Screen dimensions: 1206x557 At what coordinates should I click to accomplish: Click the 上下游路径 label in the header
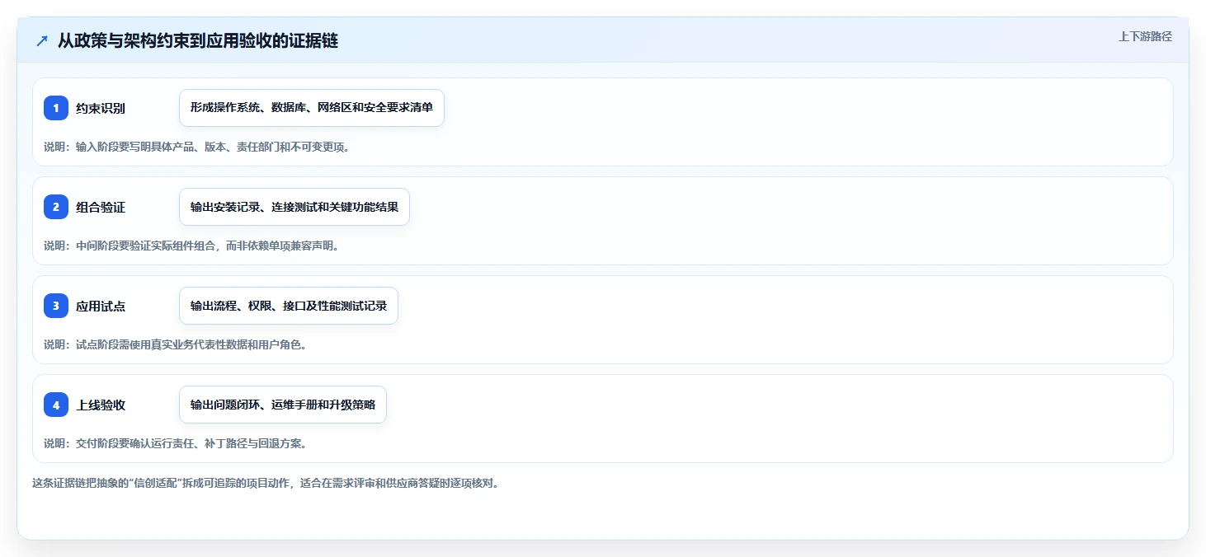[x=1145, y=36]
